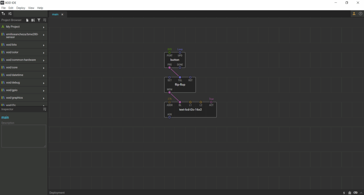The image size is (364, 195).
Task: Click the TGL pin on flip-flop
Action: point(180,77)
